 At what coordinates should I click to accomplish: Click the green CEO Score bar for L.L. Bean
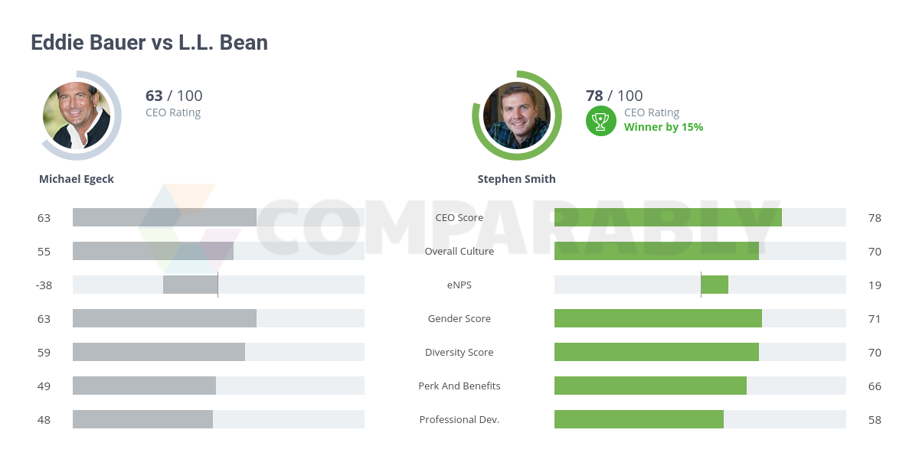tap(668, 217)
